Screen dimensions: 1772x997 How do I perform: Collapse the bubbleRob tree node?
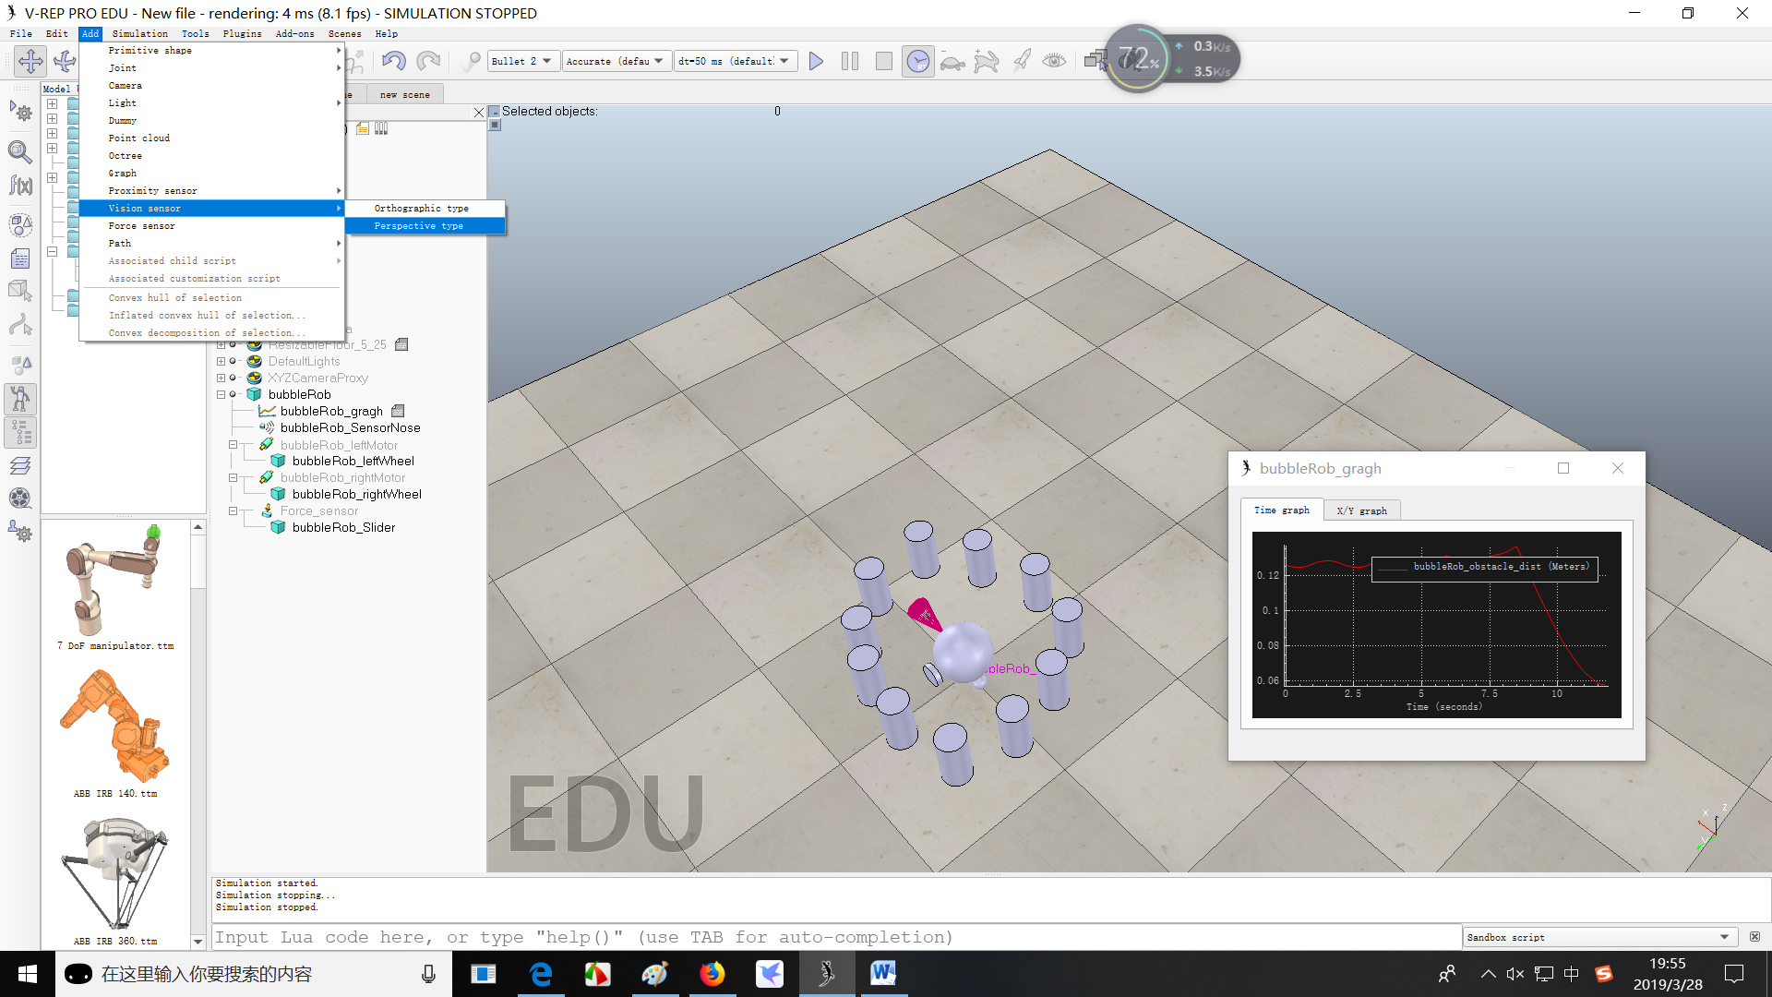[221, 394]
